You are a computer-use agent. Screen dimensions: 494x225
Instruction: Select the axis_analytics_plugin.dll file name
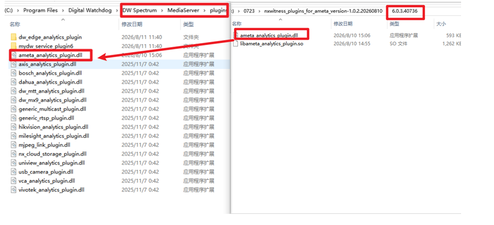[47, 64]
